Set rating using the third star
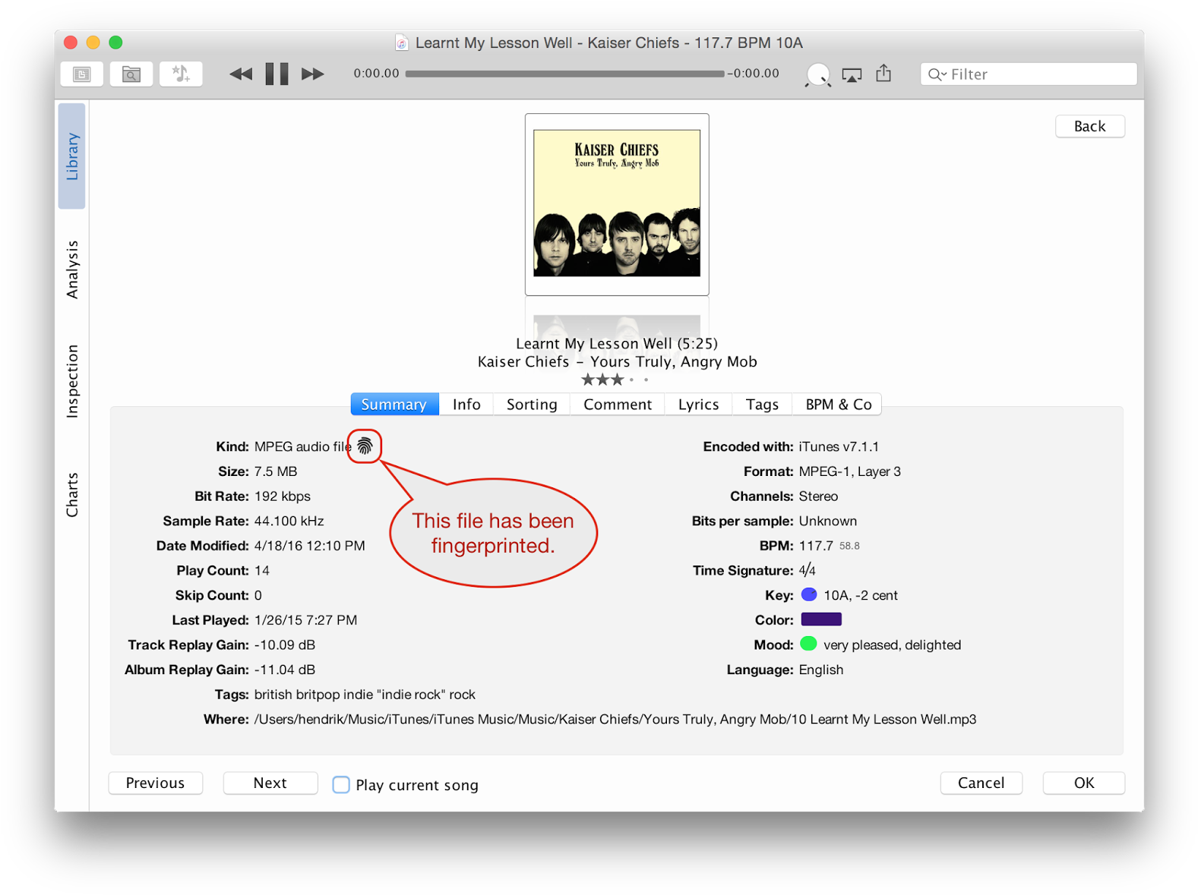Screen dimensions: 1198x895 coord(618,380)
